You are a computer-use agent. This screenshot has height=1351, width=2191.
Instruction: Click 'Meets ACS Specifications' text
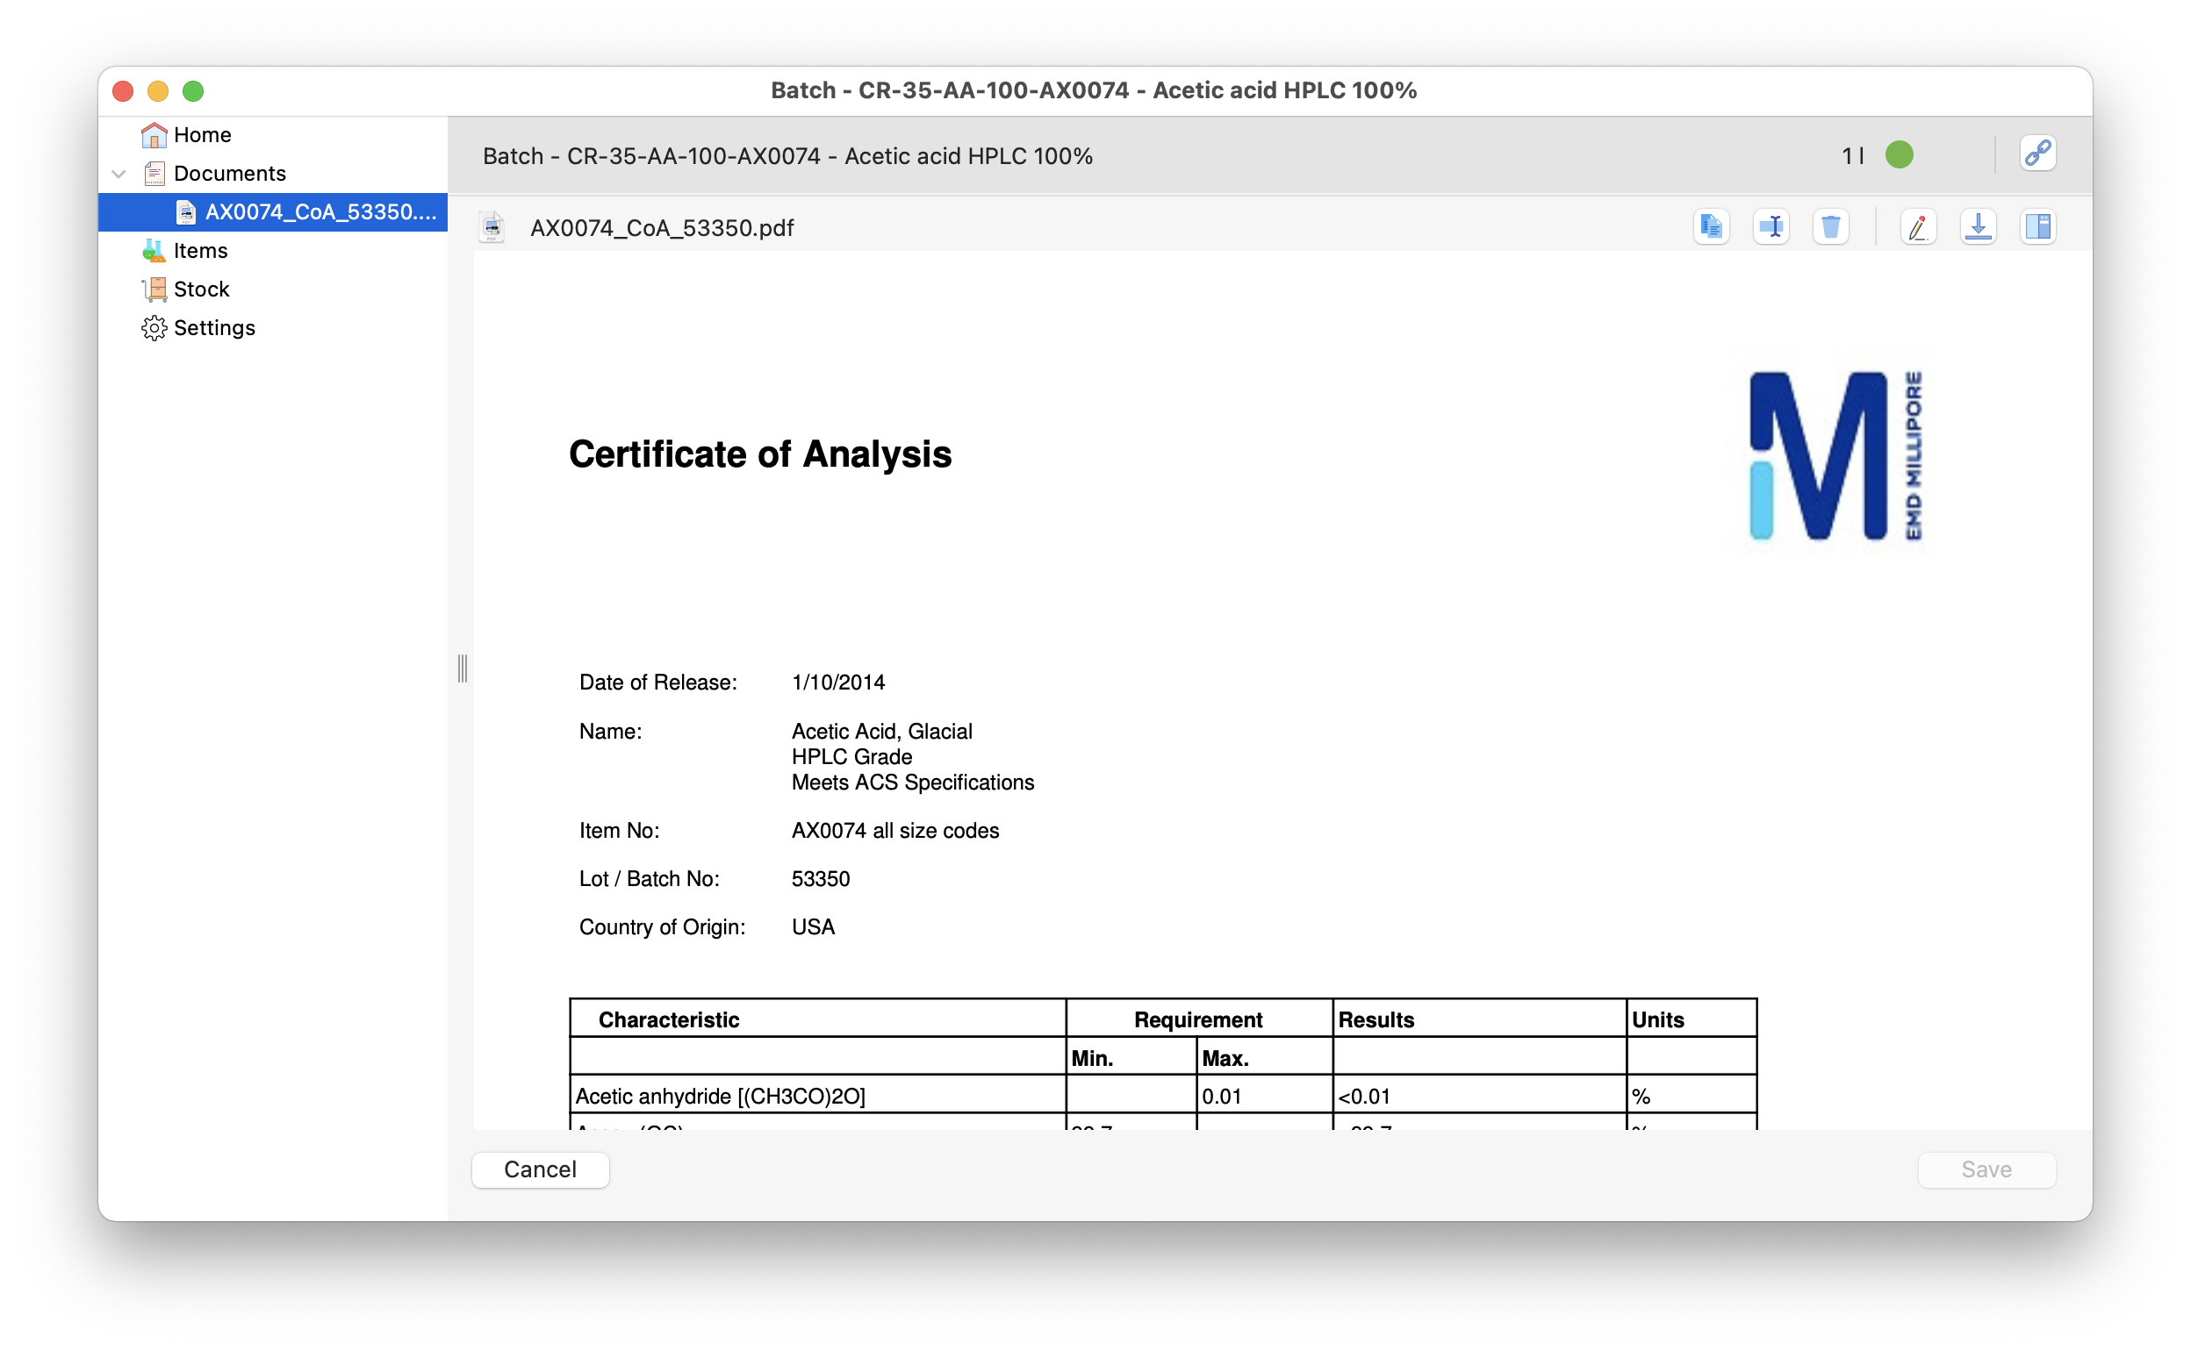tap(913, 783)
